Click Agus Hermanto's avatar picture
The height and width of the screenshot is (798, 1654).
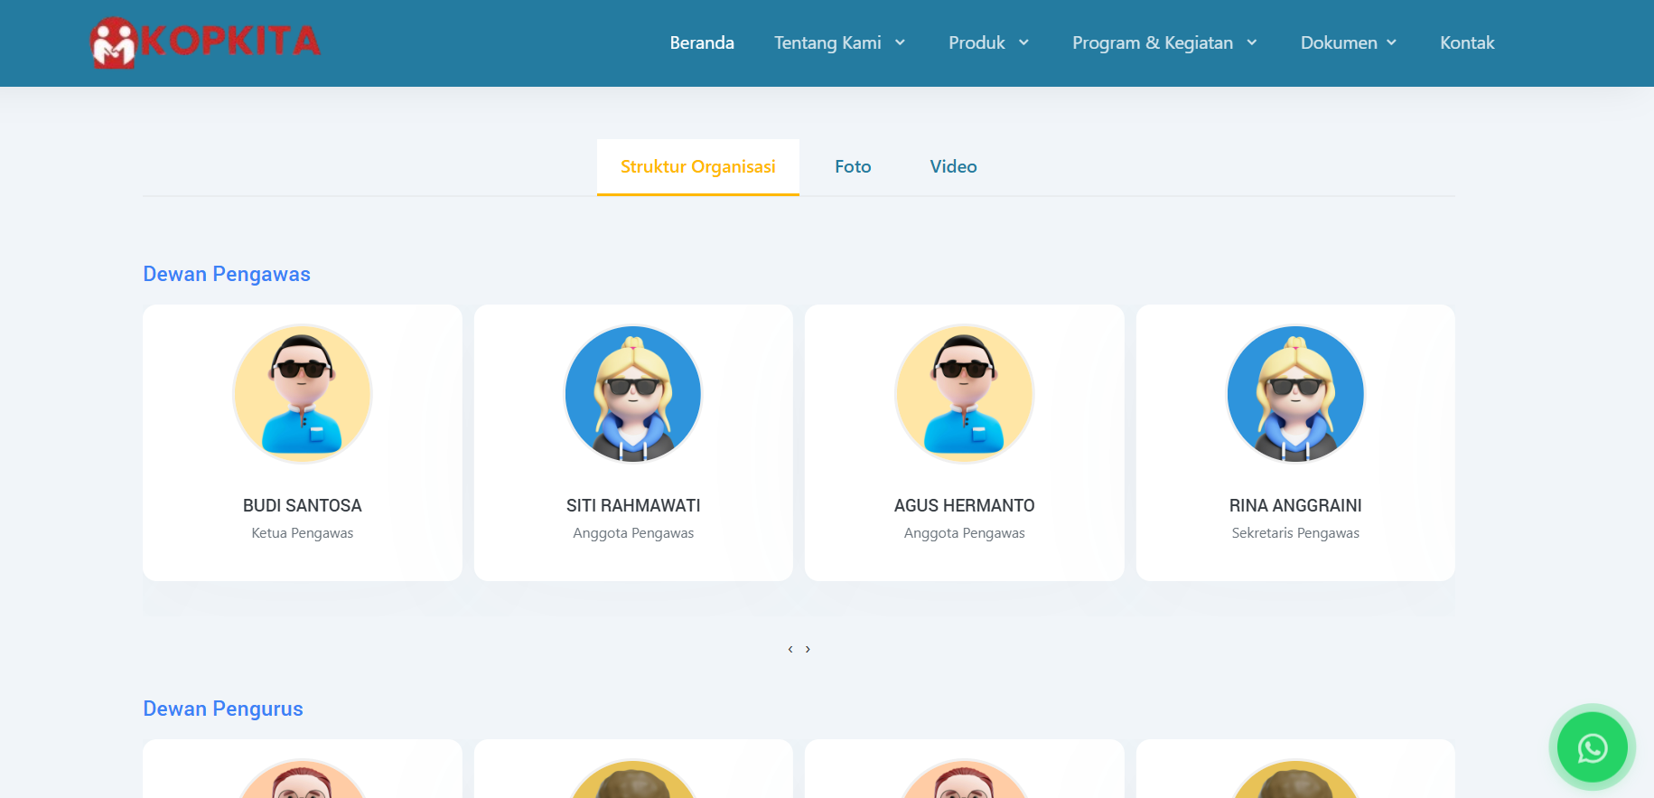click(964, 394)
